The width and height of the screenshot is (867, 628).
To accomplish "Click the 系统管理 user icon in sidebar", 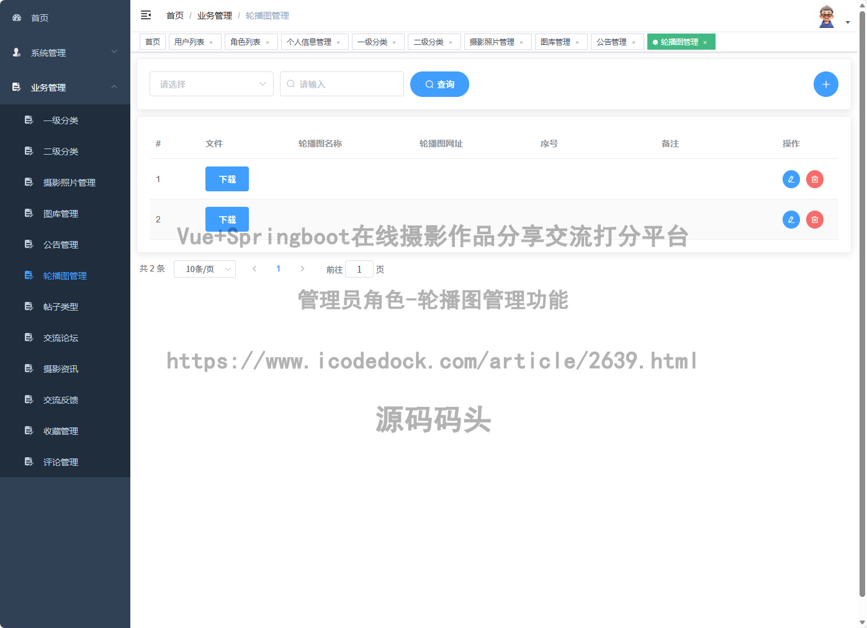I will tap(16, 53).
